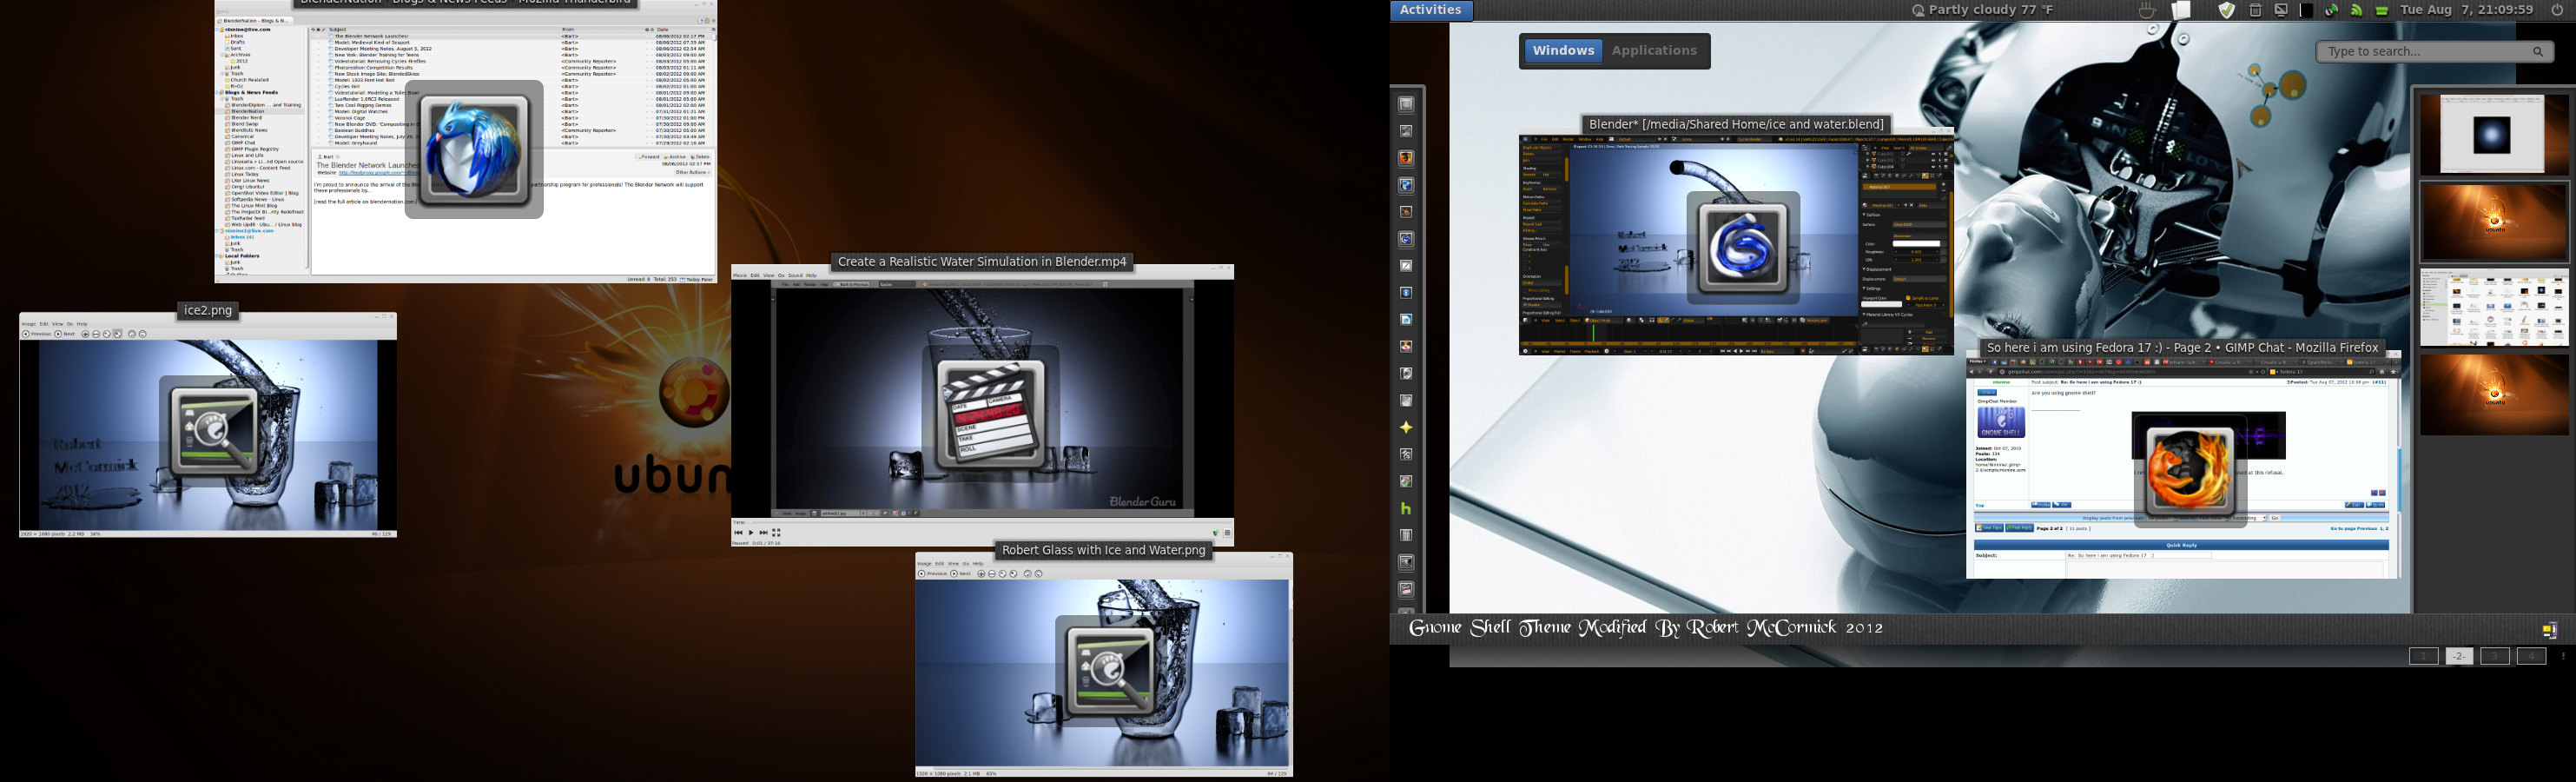Select the ice2.png image viewer window

[208, 425]
